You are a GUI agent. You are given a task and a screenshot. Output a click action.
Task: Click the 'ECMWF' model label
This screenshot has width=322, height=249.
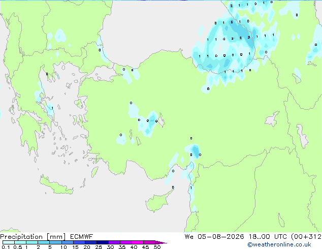click(x=82, y=237)
